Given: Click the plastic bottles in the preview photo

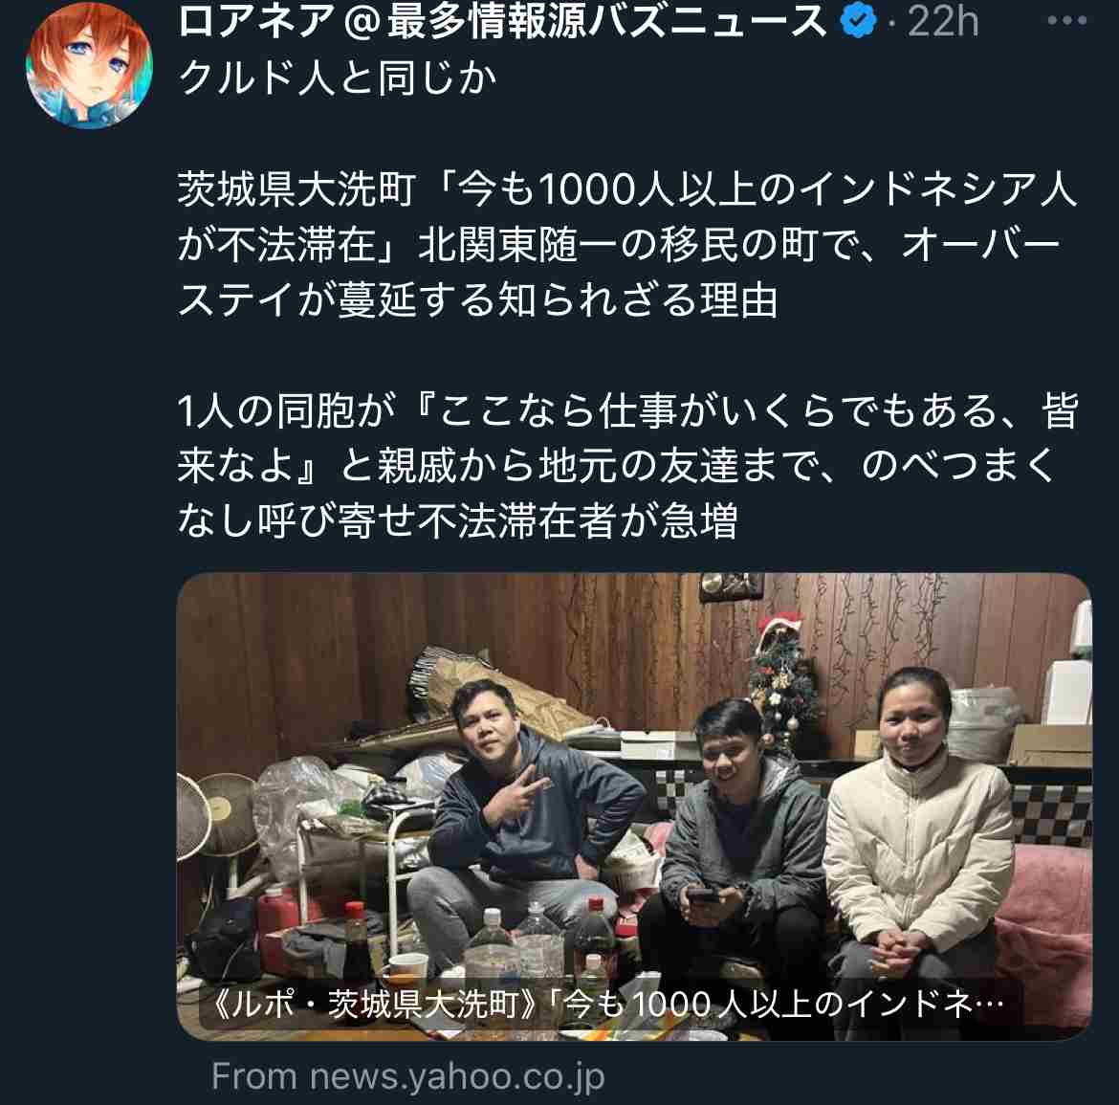Looking at the screenshot, I should tap(542, 940).
